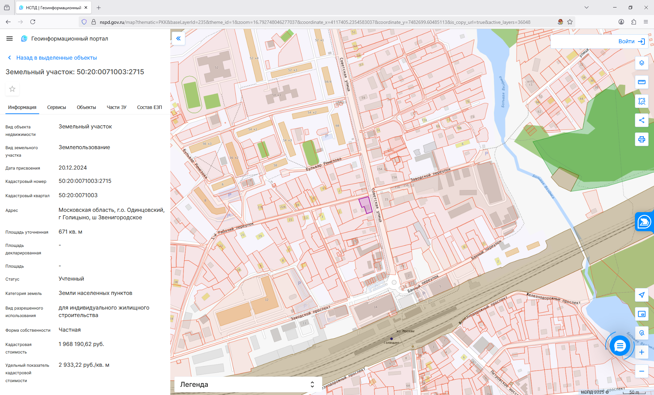The height and width of the screenshot is (395, 654).
Task: Open the map layers panel icon
Action: 641,63
